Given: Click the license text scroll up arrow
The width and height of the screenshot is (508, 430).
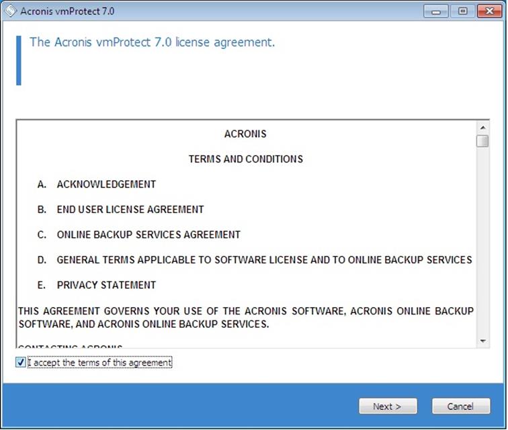Looking at the screenshot, I should click(x=482, y=128).
